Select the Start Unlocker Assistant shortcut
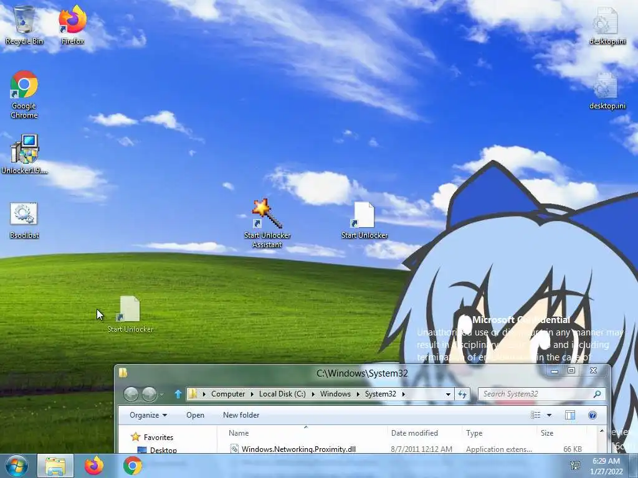 point(267,223)
